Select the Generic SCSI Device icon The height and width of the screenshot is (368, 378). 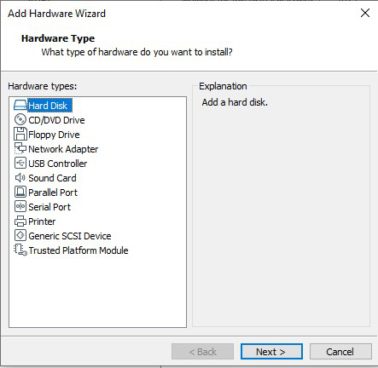pos(20,235)
